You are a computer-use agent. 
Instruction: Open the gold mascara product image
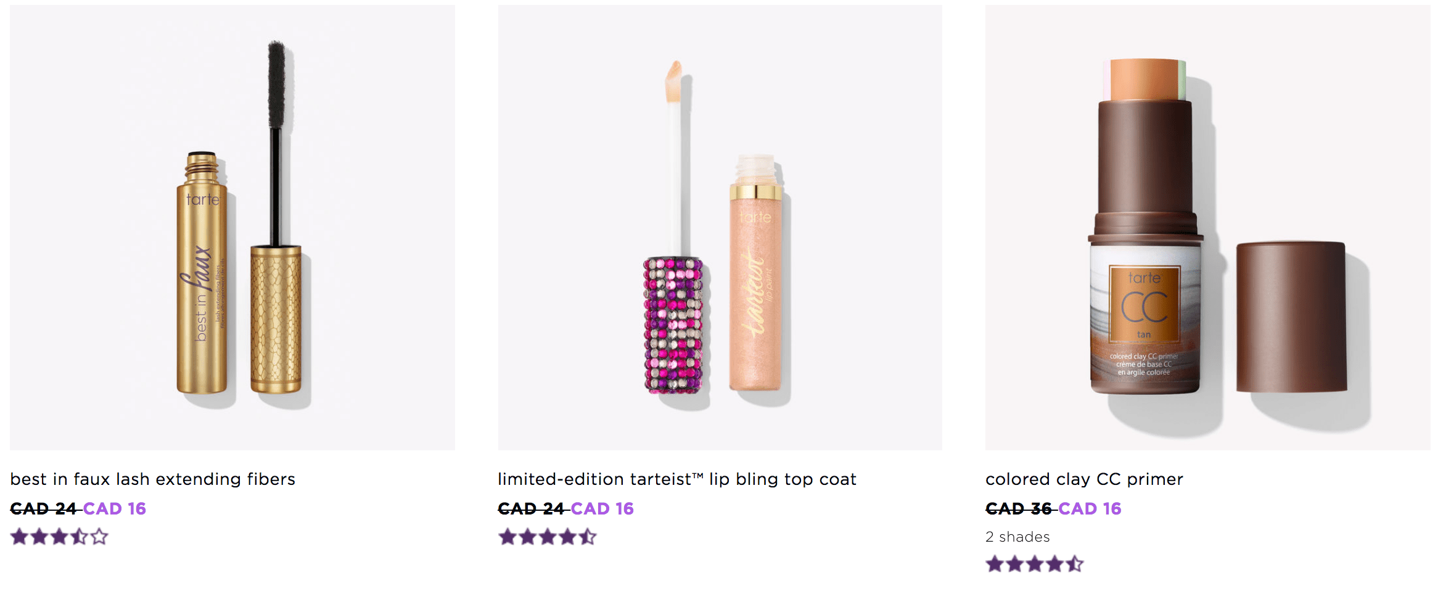pyautogui.click(x=232, y=228)
